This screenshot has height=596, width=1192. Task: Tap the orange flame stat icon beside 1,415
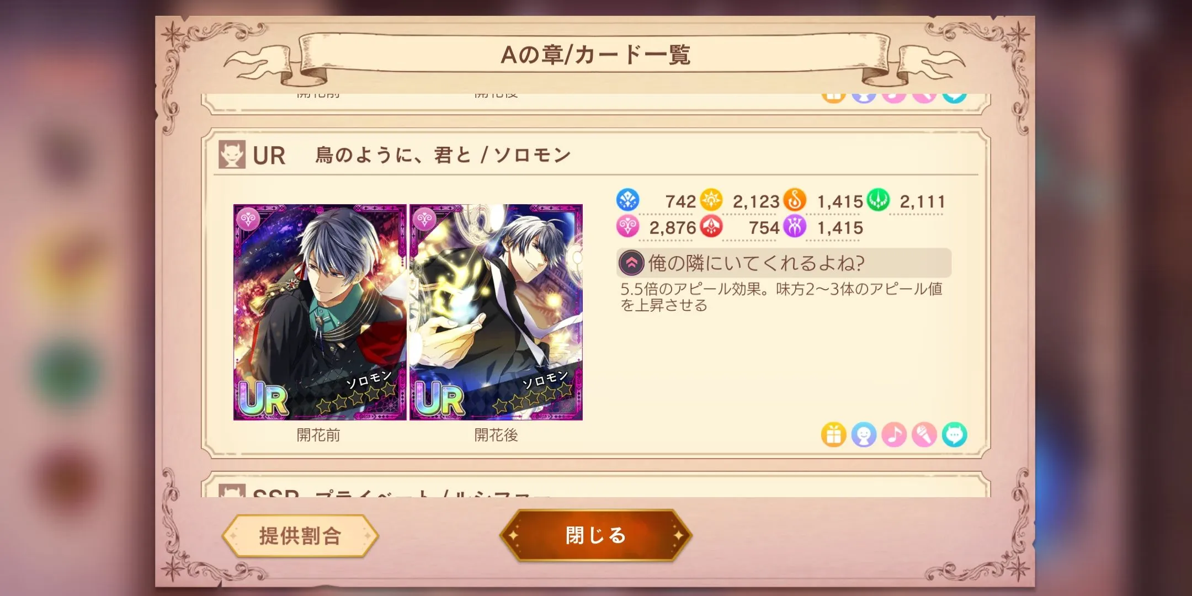(795, 200)
